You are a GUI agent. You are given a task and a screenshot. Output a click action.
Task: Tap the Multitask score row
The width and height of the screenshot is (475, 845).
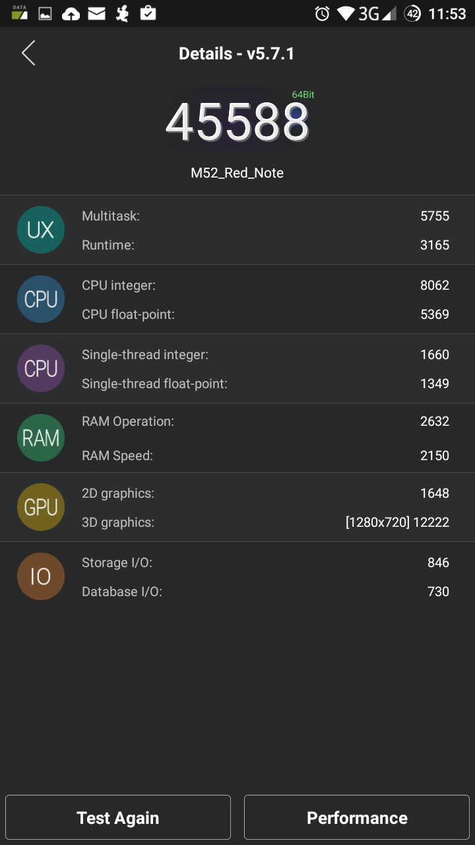265,216
